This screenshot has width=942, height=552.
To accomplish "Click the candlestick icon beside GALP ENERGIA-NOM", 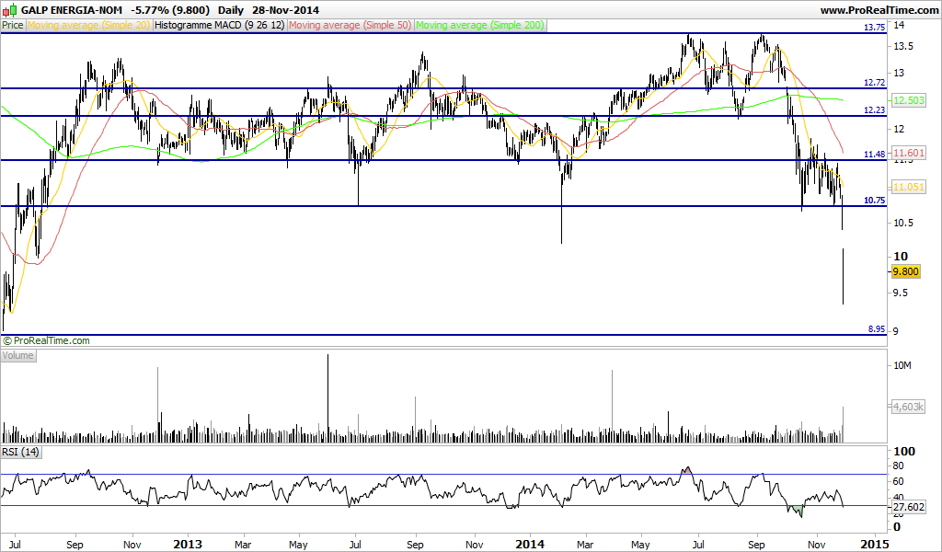I will 9,10.
